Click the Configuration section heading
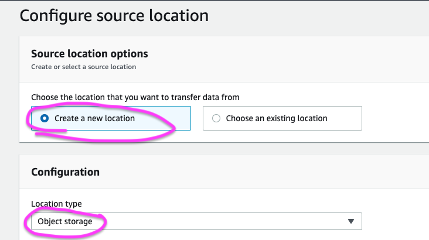The width and height of the screenshot is (429, 240). [x=65, y=172]
